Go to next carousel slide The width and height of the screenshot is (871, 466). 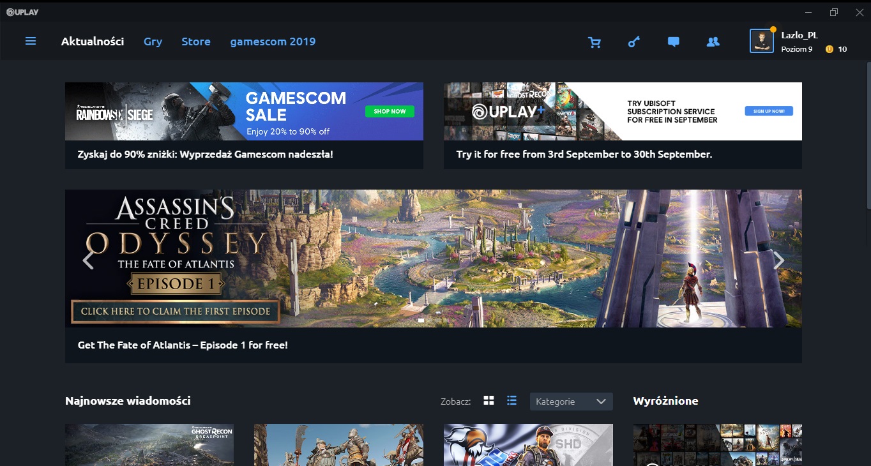(778, 260)
